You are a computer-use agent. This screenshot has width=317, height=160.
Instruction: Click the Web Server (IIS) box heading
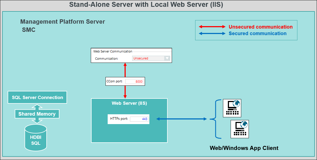pos(129,103)
